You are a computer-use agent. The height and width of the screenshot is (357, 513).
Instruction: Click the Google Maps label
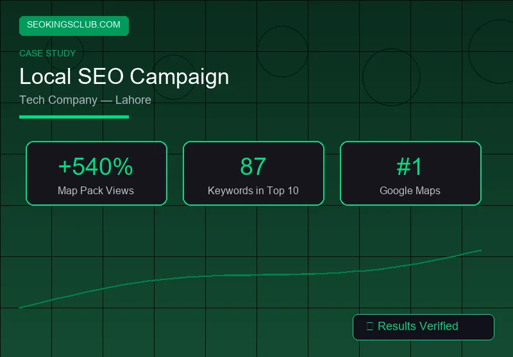[410, 190]
